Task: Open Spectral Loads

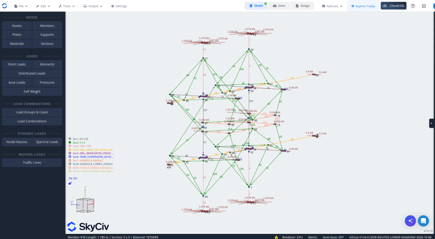Action: pyautogui.click(x=47, y=142)
